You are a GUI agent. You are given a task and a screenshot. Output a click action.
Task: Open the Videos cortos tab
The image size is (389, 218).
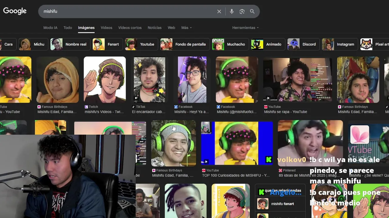[x=130, y=28]
